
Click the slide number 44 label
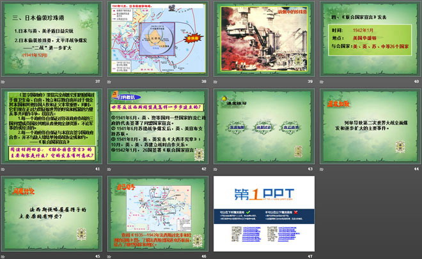click(416, 169)
